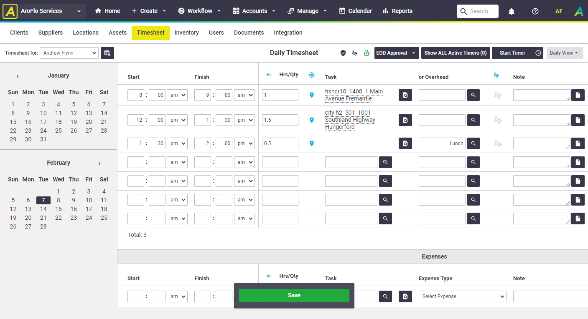588x319 pixels.
Task: Click the clock icon next to Start Timer
Action: [x=538, y=53]
